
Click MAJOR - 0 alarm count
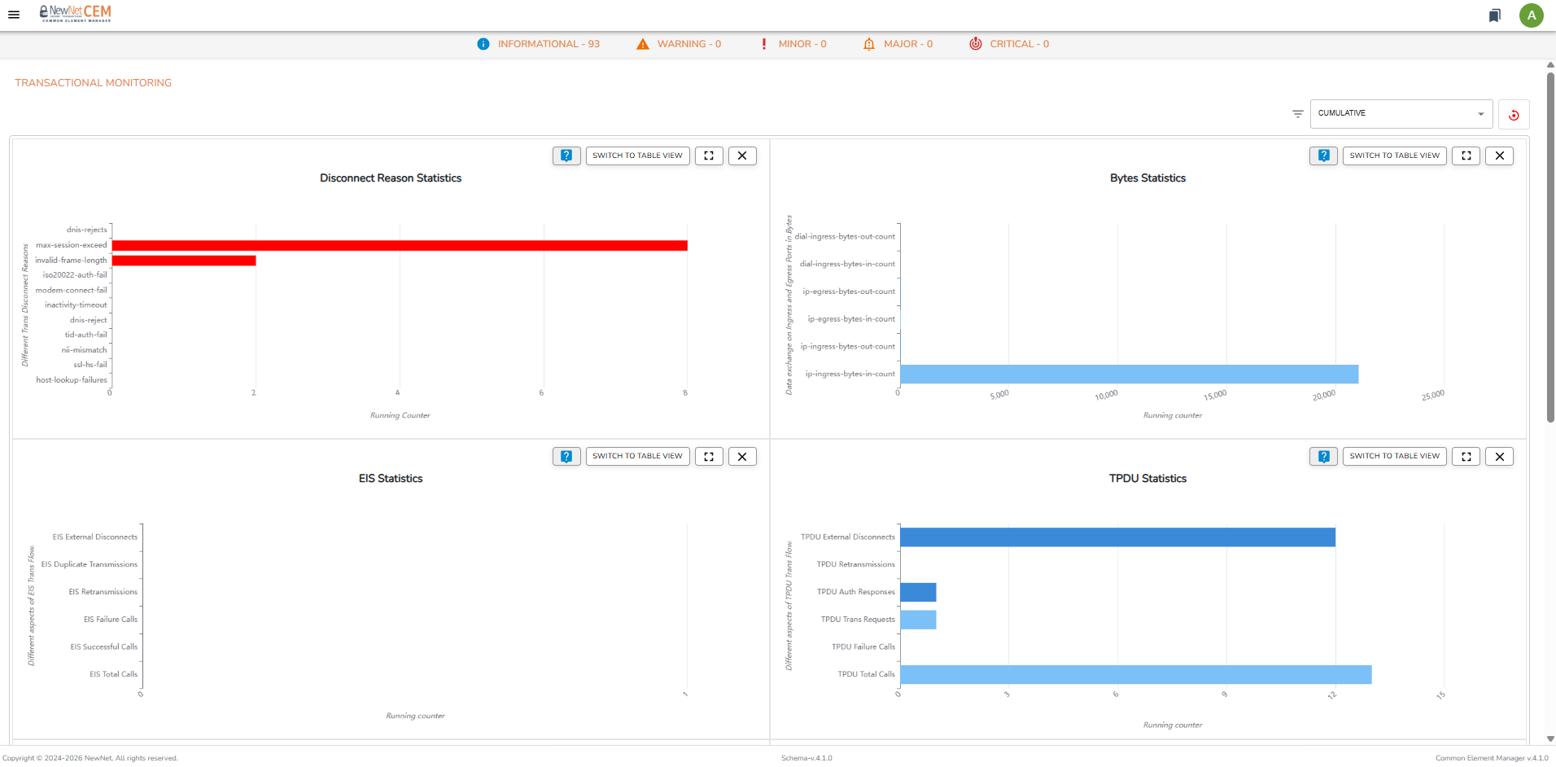pyautogui.click(x=908, y=44)
